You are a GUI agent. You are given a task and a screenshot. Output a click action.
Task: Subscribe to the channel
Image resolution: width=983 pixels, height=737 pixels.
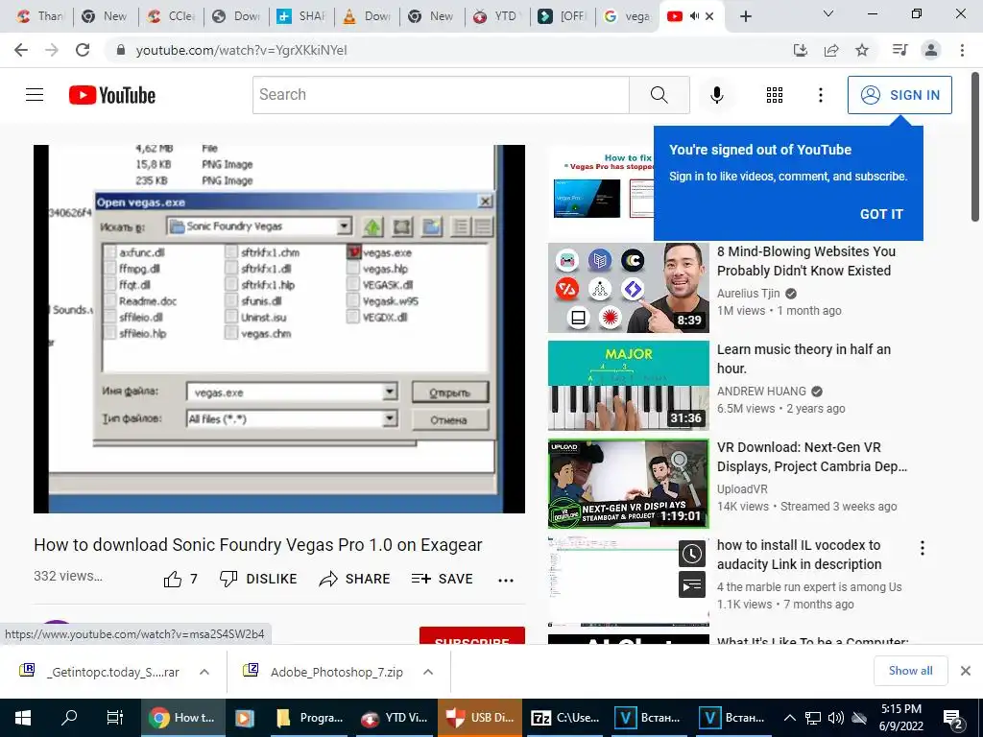472,635
